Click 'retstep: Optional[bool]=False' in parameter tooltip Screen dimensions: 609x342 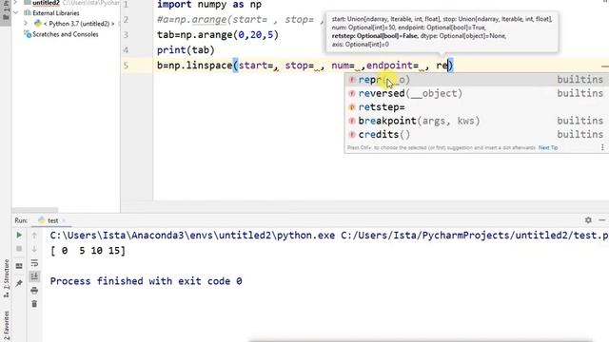374,36
